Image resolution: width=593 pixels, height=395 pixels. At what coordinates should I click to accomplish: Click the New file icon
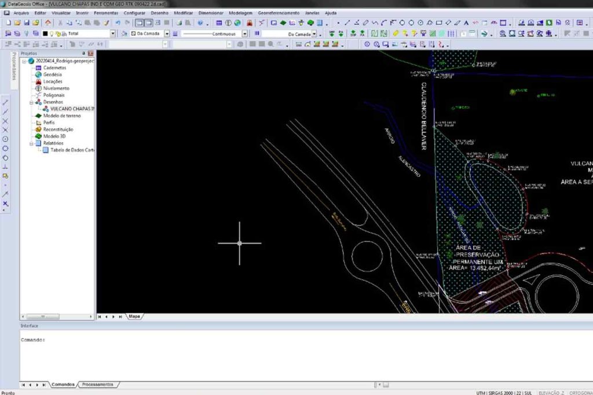8,23
